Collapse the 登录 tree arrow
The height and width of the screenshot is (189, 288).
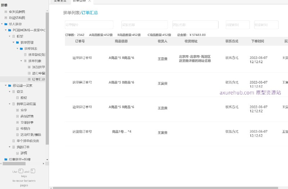(10, 92)
